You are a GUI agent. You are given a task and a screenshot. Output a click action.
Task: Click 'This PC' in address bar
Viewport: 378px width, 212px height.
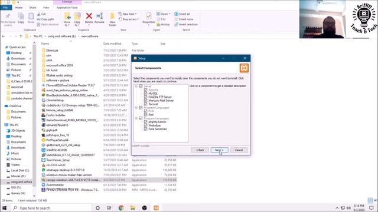(38, 37)
